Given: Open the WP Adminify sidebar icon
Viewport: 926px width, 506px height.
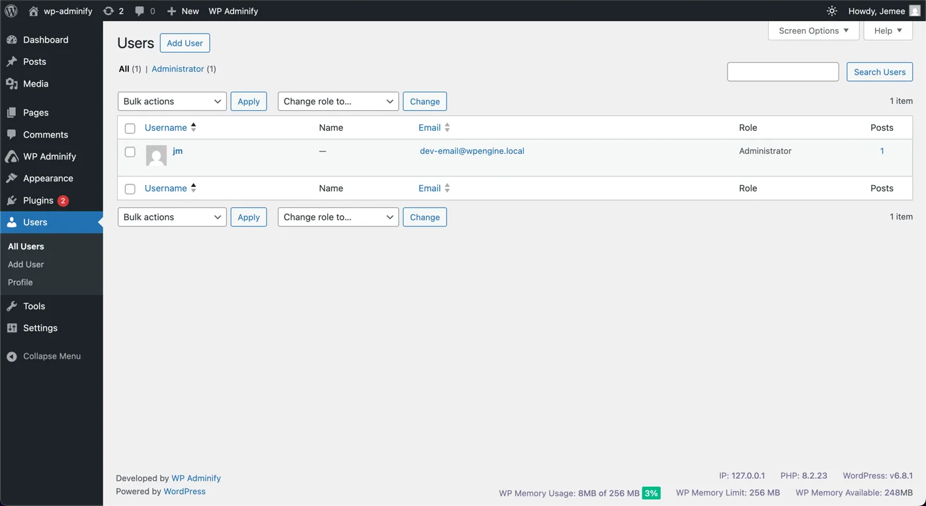Looking at the screenshot, I should [x=11, y=157].
